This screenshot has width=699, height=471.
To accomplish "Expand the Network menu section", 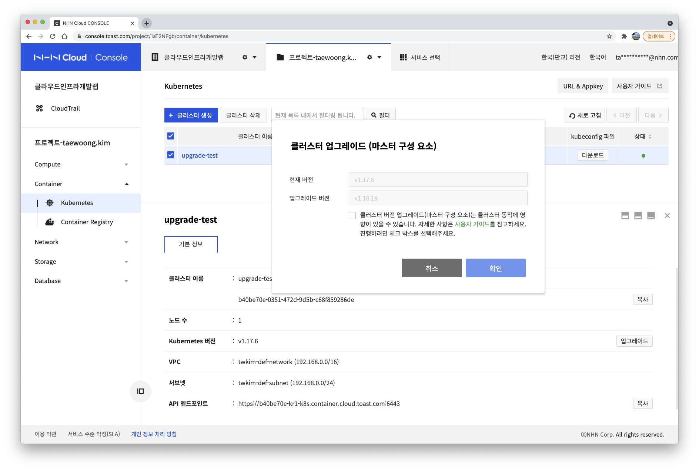I will pyautogui.click(x=126, y=242).
